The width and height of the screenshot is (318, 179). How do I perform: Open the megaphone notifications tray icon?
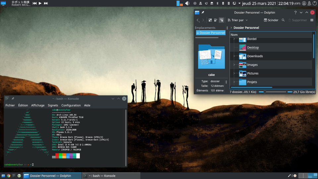pyautogui.click(x=206, y=3)
